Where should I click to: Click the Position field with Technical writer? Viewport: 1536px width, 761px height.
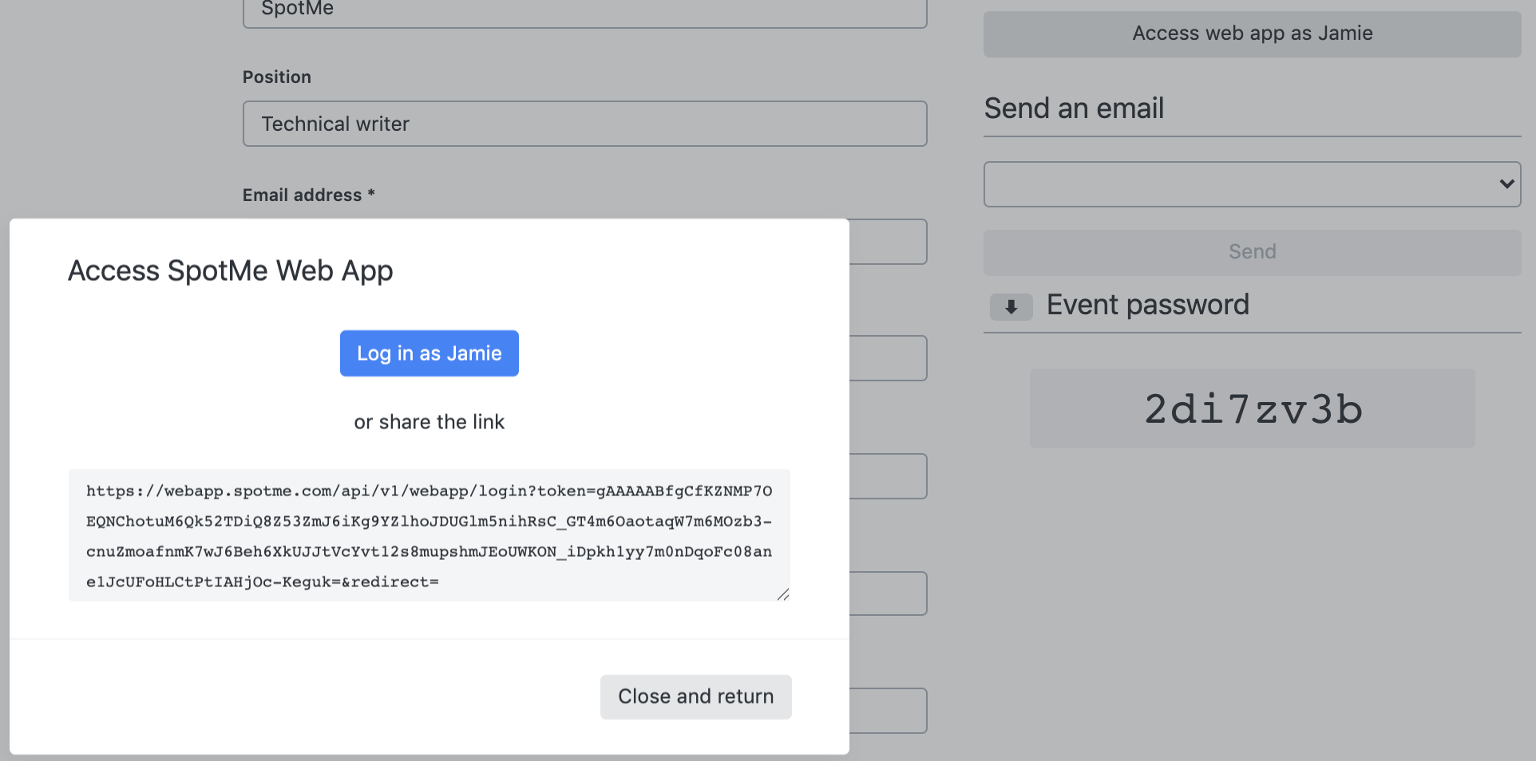coord(585,124)
